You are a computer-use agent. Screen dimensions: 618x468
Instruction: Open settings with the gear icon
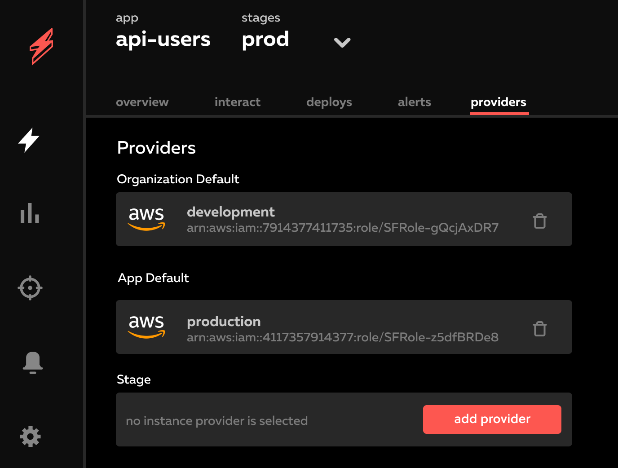31,437
